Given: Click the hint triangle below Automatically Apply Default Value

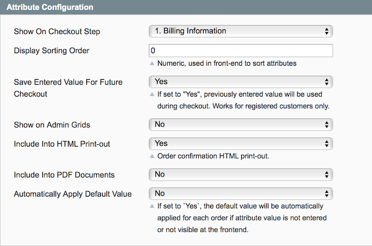Looking at the screenshot, I should 152,206.
